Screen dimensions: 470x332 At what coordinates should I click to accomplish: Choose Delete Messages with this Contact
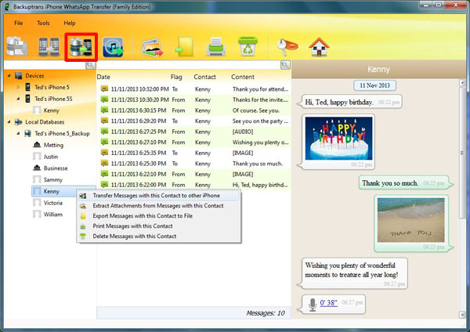point(159,236)
